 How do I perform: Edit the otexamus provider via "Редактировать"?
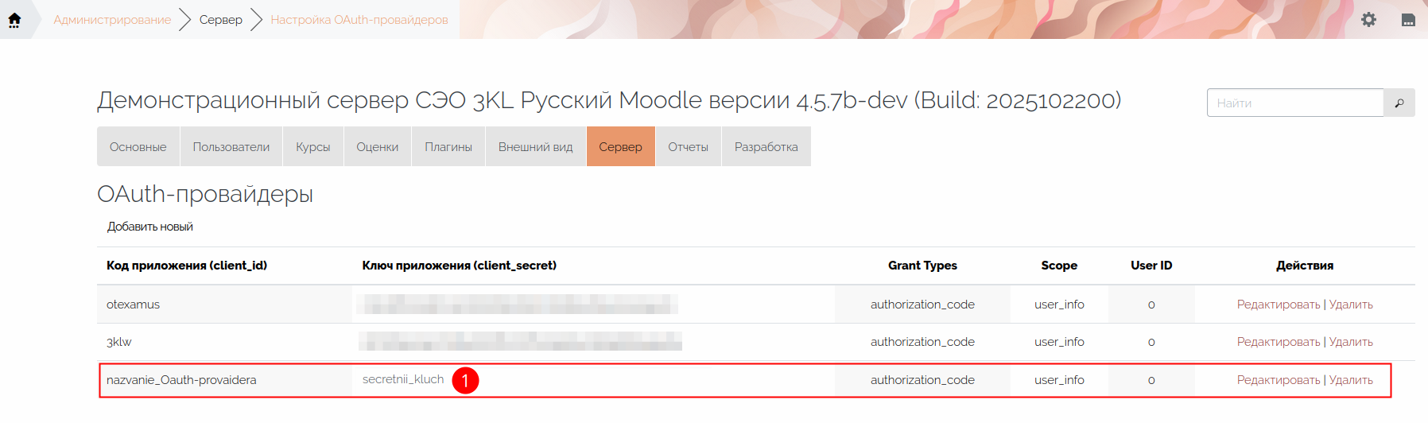(1278, 305)
